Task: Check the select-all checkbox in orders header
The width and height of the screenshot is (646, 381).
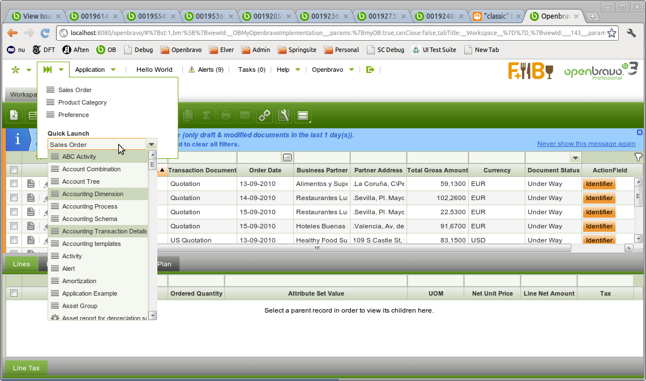Action: tap(14, 170)
